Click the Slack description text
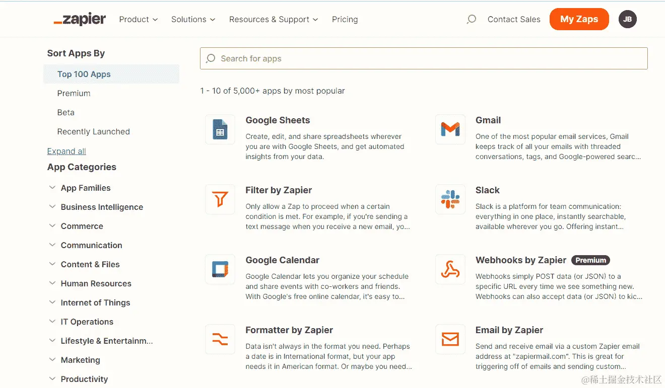Screen dimensions: 665x388 [x=551, y=216]
